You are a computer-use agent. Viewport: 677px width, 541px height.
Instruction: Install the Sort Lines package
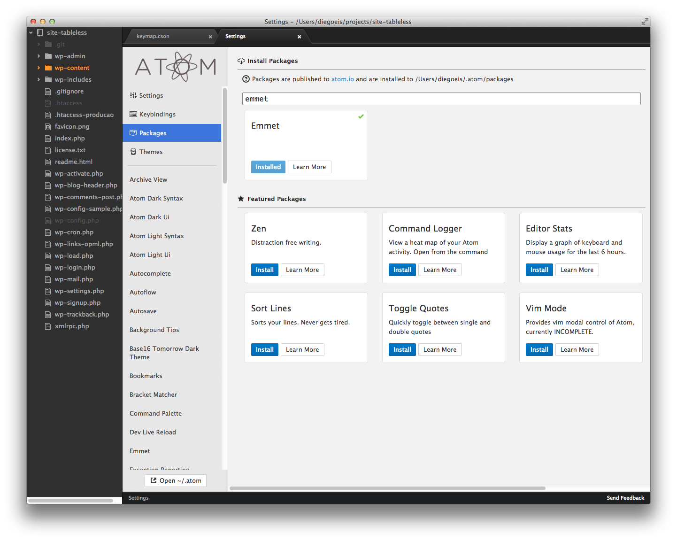[x=265, y=349]
